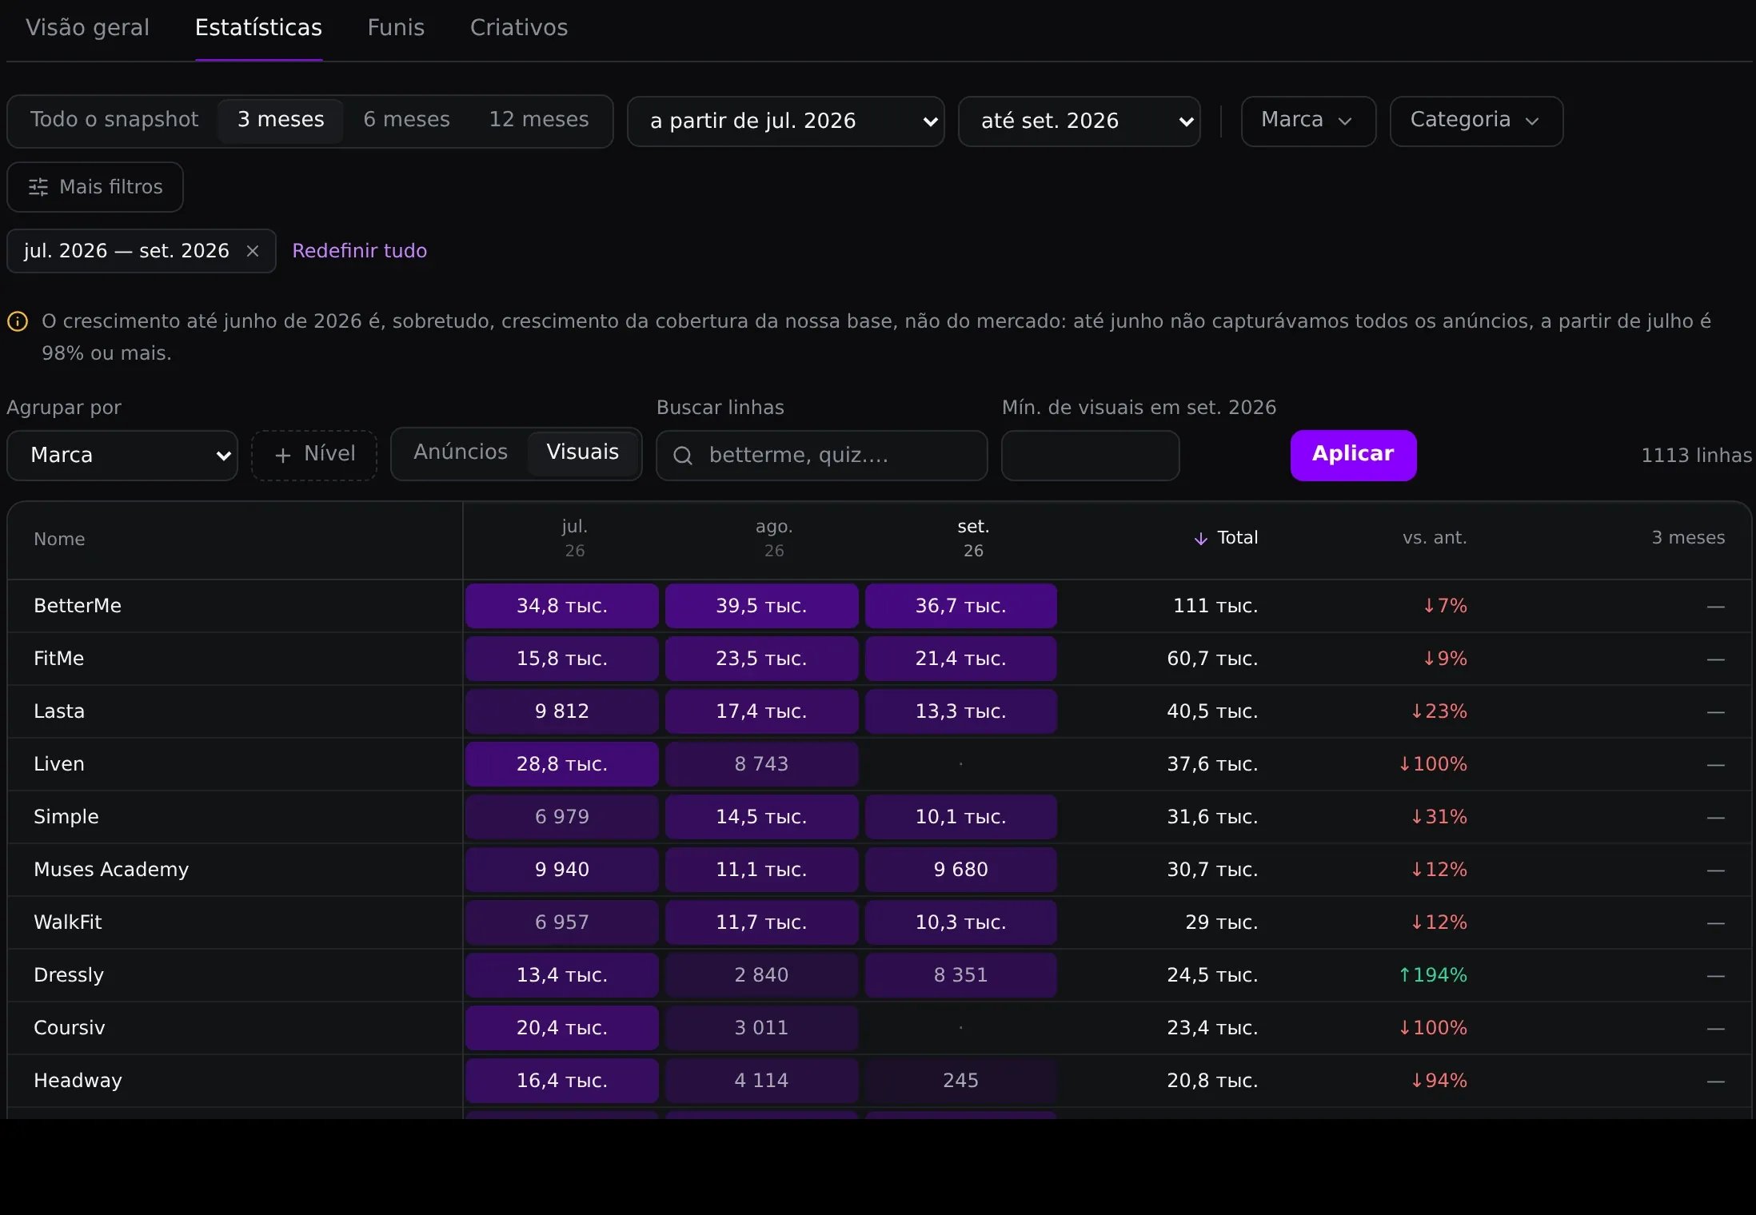Viewport: 1756px width, 1215px height.
Task: Click the plus icon in Nível button
Action: (x=282, y=455)
